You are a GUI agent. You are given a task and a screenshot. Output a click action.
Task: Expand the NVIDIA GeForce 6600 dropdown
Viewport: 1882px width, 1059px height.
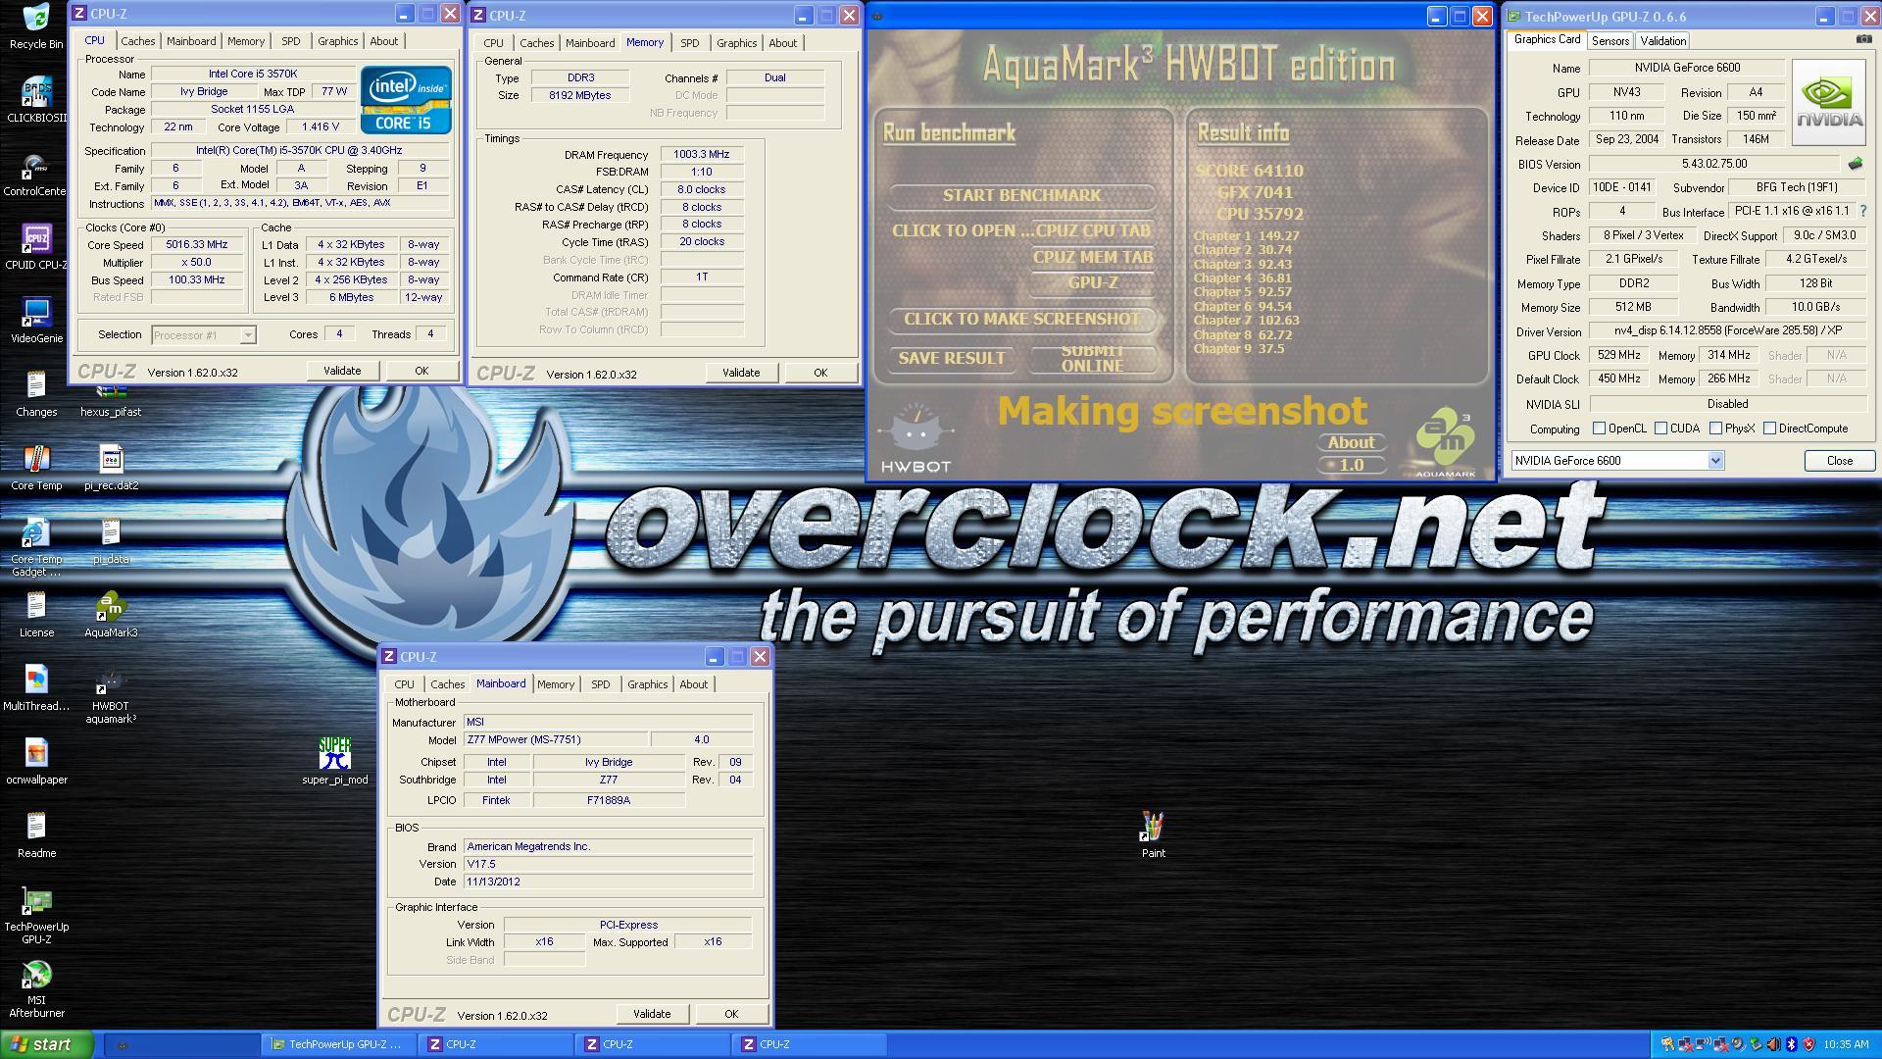[1715, 461]
